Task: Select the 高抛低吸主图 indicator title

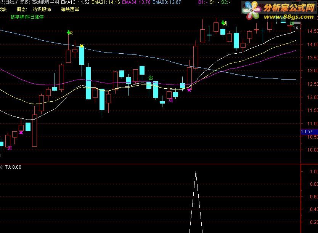Action: [45, 2]
